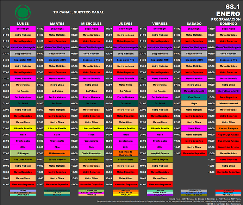Click the 68.1 channel number
Viewport: 243px width, 205px height.
pos(232,7)
